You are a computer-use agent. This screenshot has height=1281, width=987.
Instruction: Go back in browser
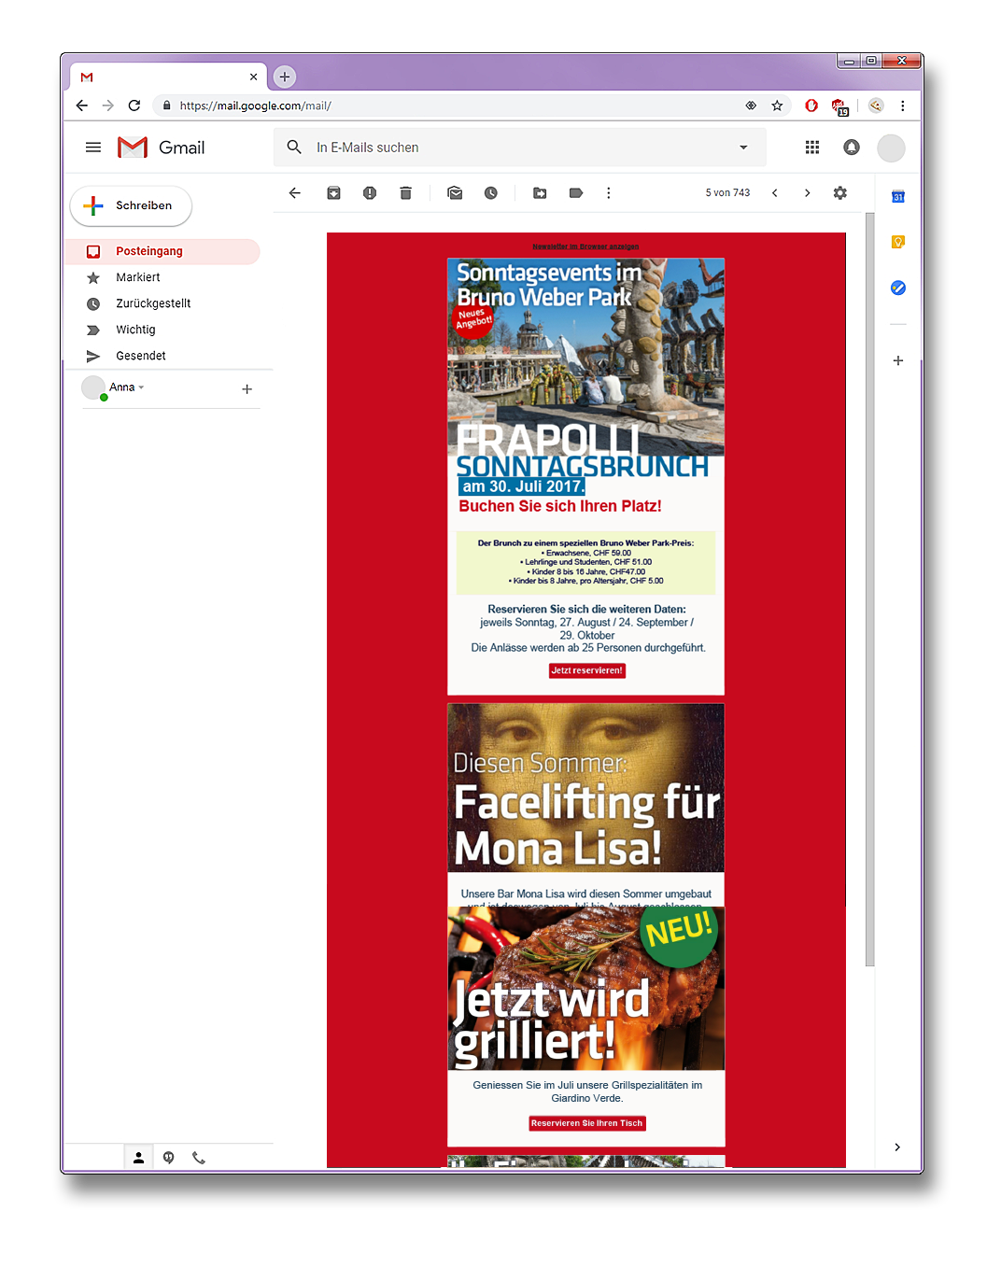82,106
